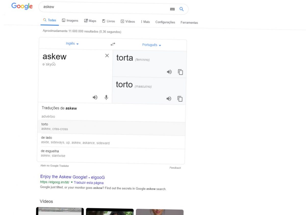This screenshot has width=306, height=215.
Task: Click the Google logo
Action: [x=22, y=6]
